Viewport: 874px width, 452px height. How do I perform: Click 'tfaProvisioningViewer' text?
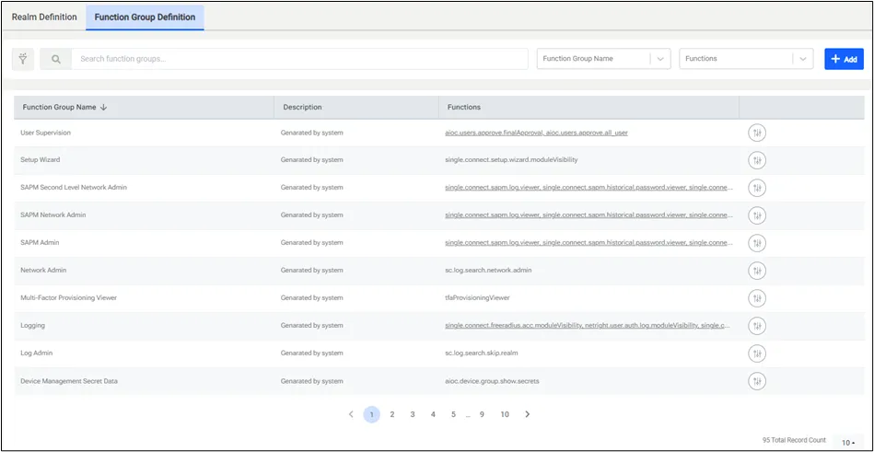[x=477, y=297]
